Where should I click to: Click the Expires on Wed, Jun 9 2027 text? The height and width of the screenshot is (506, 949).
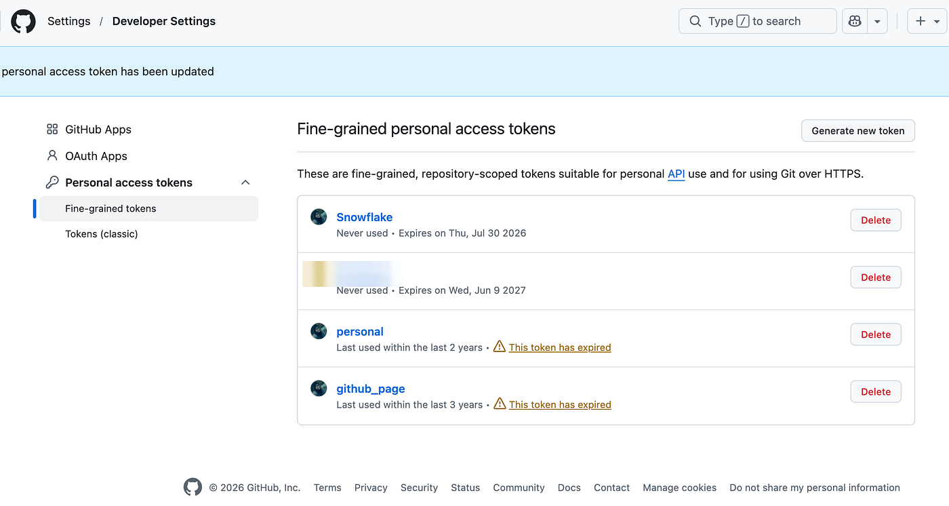point(462,290)
